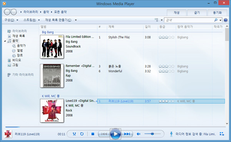The image size is (231, 142).
Task: Select the 러브119 (Love119) track row
Action: [x=161, y=101]
